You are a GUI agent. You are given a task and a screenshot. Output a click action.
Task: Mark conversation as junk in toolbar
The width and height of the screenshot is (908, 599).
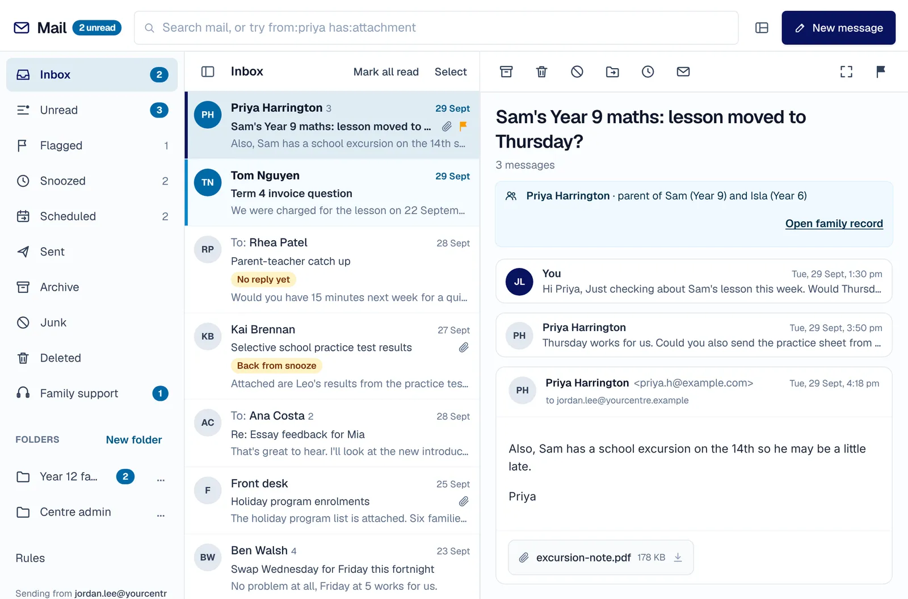[x=577, y=72]
